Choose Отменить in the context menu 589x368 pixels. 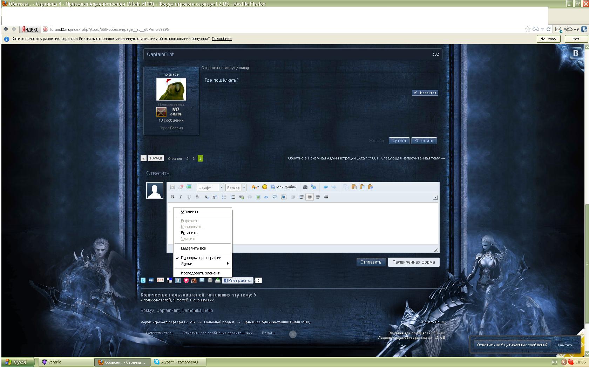pos(203,211)
